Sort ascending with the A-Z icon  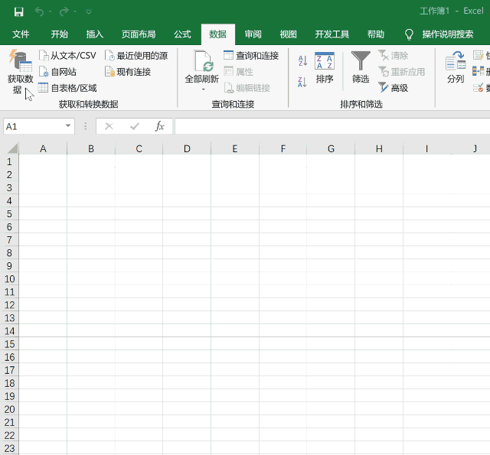tap(302, 61)
